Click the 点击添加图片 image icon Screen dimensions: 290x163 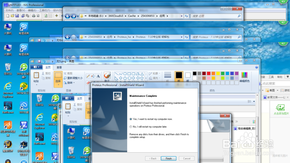pyautogui.click(x=280, y=108)
